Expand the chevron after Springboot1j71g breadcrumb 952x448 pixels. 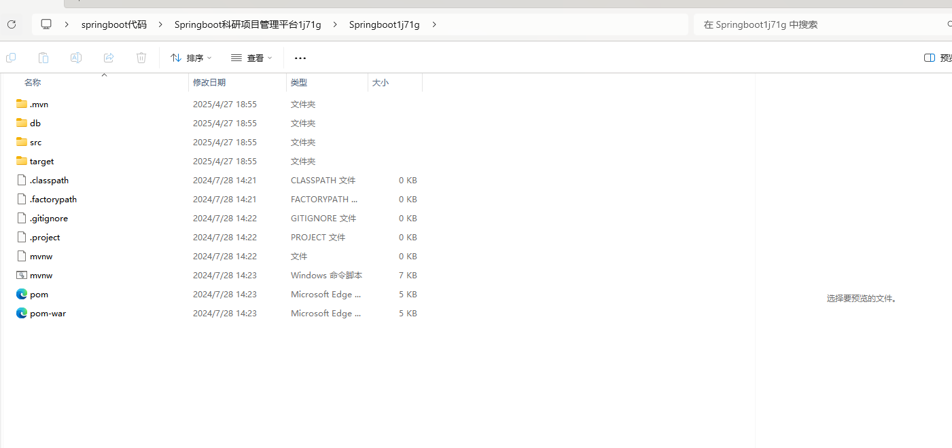pos(434,24)
